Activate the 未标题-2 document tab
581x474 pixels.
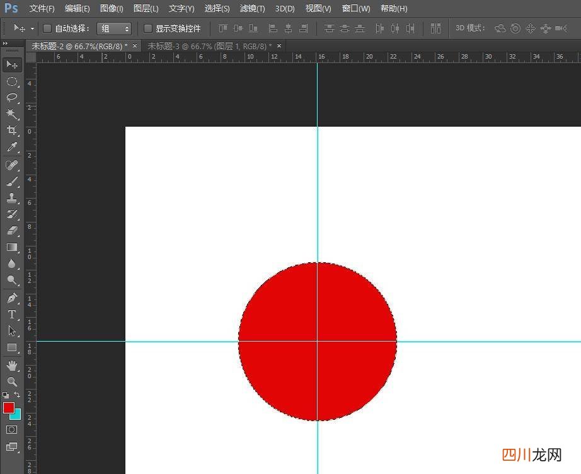click(79, 46)
